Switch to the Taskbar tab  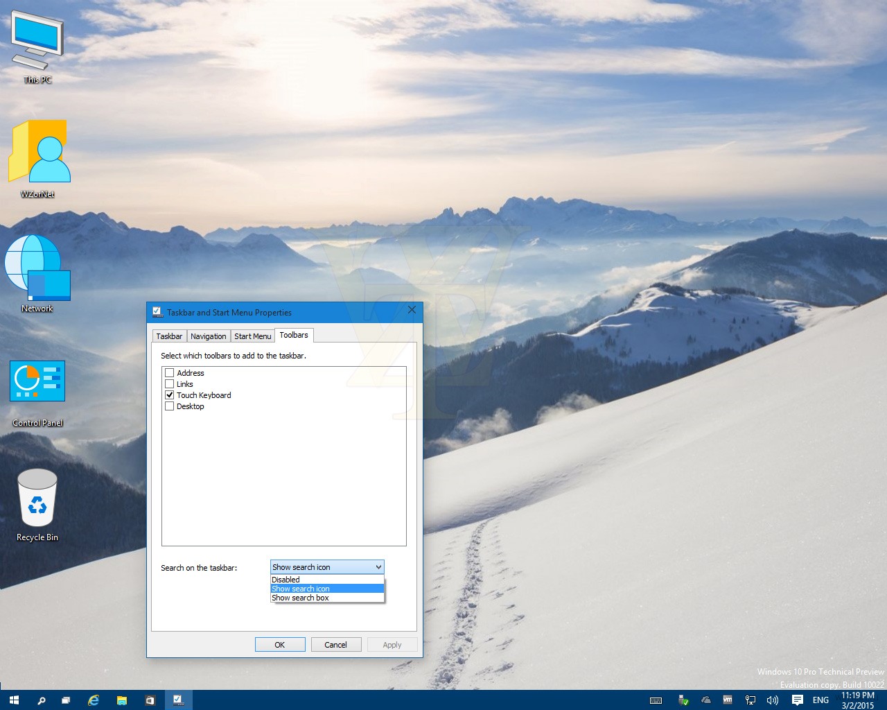tap(169, 336)
